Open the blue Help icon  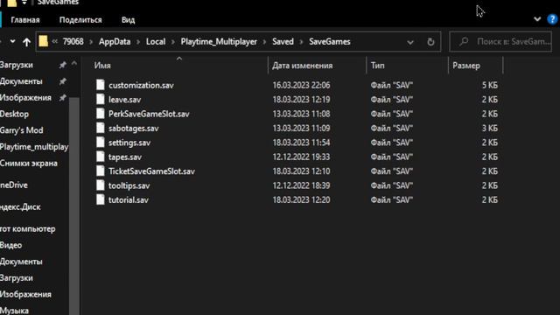pyautogui.click(x=552, y=19)
